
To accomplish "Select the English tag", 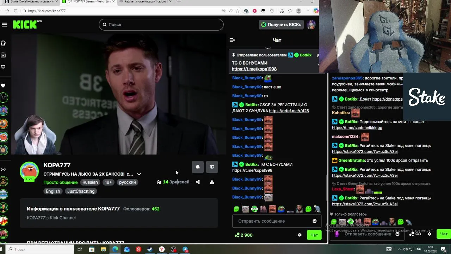I will [53, 191].
